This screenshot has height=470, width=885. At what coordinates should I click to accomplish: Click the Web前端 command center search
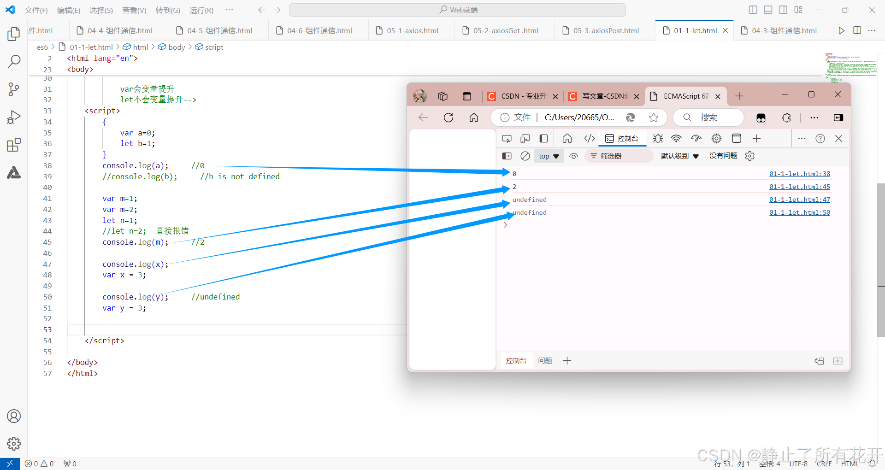(x=457, y=10)
